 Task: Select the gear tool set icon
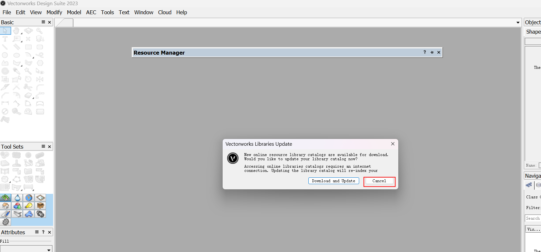coord(6,222)
